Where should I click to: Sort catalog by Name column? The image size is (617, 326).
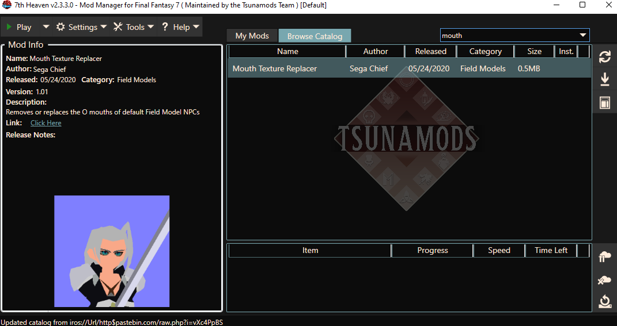[287, 51]
